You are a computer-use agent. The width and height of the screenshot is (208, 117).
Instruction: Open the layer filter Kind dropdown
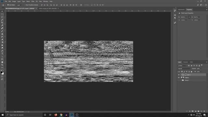coord(182,66)
